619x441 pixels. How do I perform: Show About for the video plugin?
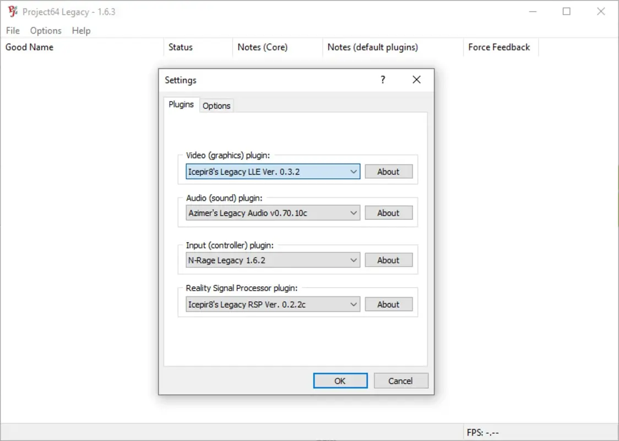[389, 171]
